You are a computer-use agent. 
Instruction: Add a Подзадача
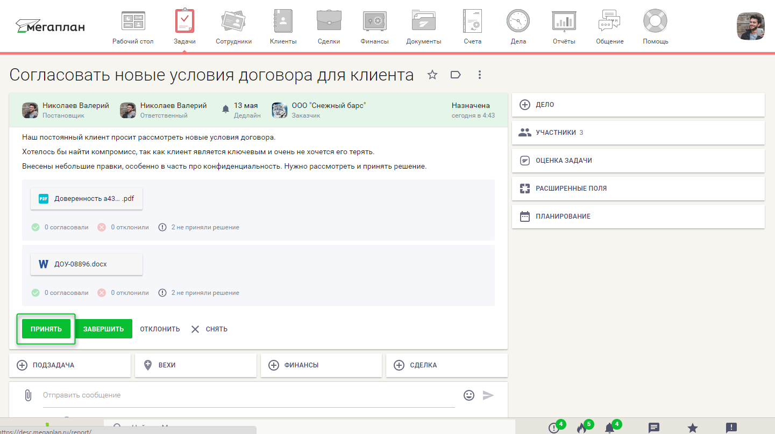(x=70, y=365)
